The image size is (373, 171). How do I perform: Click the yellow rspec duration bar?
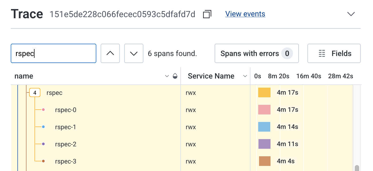tap(264, 92)
